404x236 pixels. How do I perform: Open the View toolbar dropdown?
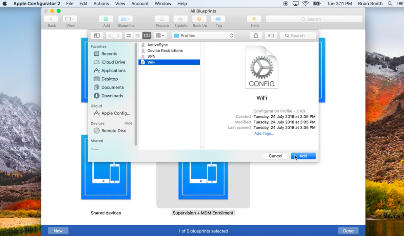pyautogui.click(x=70, y=19)
